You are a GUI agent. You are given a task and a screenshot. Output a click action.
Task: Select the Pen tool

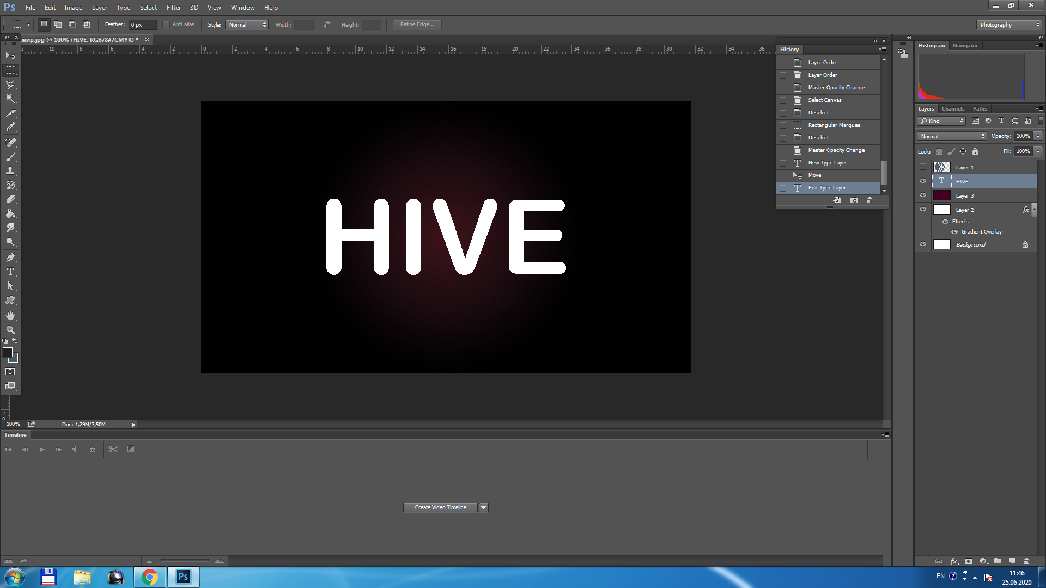point(10,258)
